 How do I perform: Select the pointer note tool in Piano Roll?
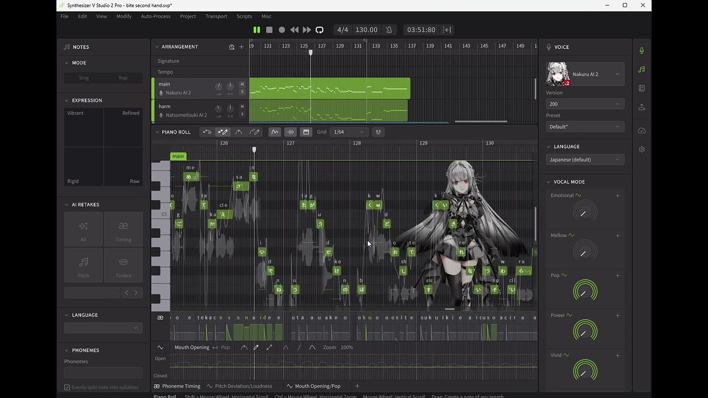click(x=207, y=132)
